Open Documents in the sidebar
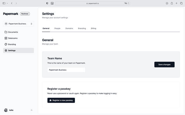This screenshot has width=185, height=115. point(18,32)
